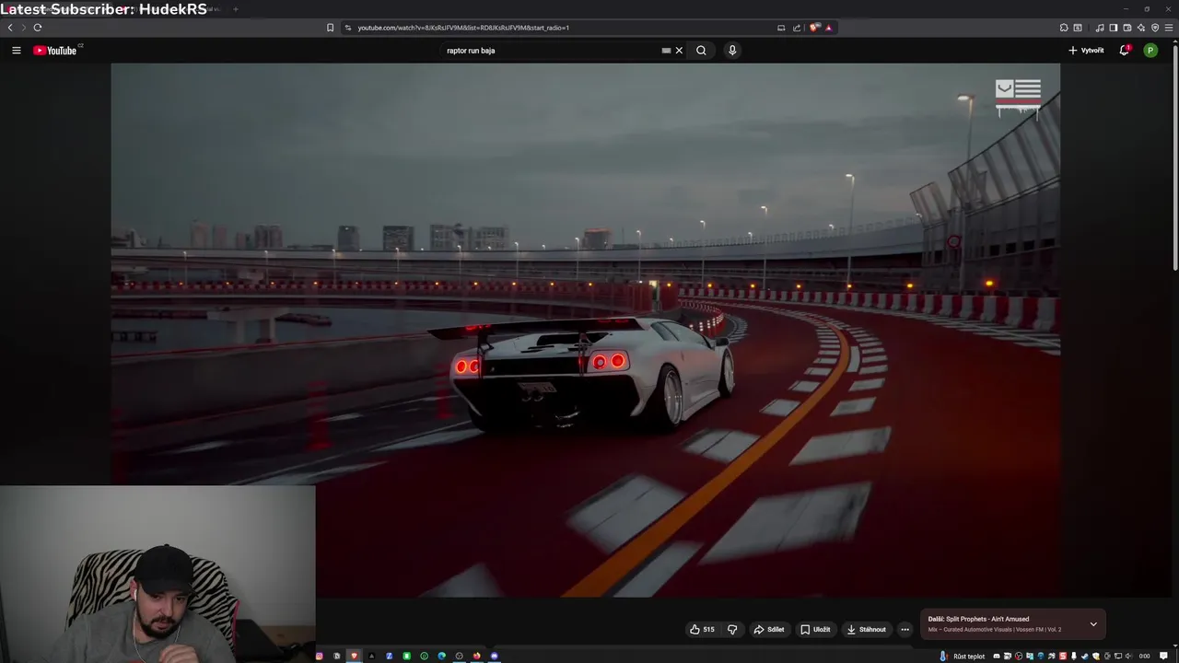The width and height of the screenshot is (1179, 663).
Task: Expand the Další up-next playlist panel
Action: point(1093,624)
